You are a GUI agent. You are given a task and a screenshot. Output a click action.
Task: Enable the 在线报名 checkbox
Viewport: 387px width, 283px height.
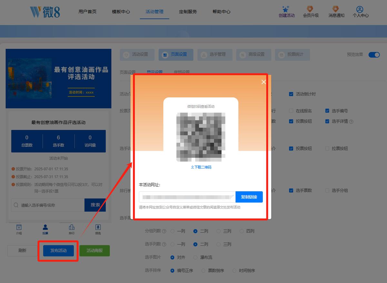pyautogui.click(x=291, y=111)
